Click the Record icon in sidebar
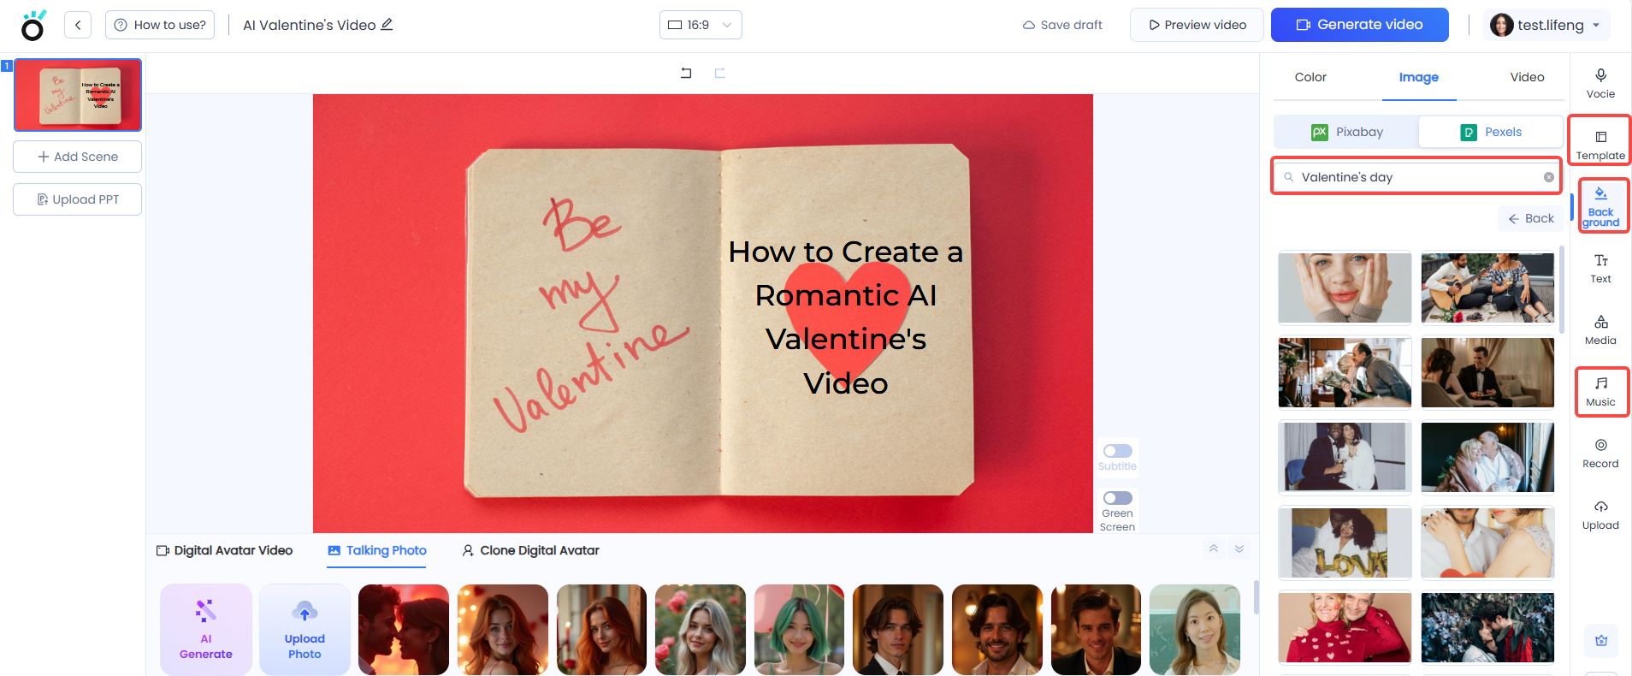The height and width of the screenshot is (676, 1632). pos(1600,453)
